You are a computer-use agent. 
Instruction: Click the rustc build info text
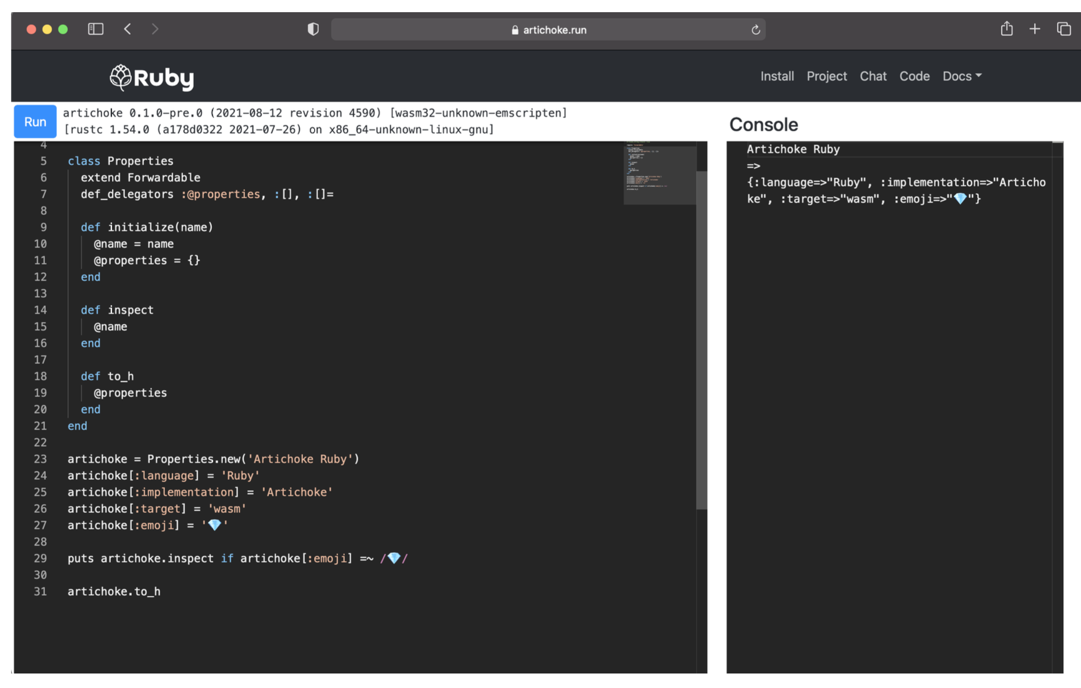[279, 129]
